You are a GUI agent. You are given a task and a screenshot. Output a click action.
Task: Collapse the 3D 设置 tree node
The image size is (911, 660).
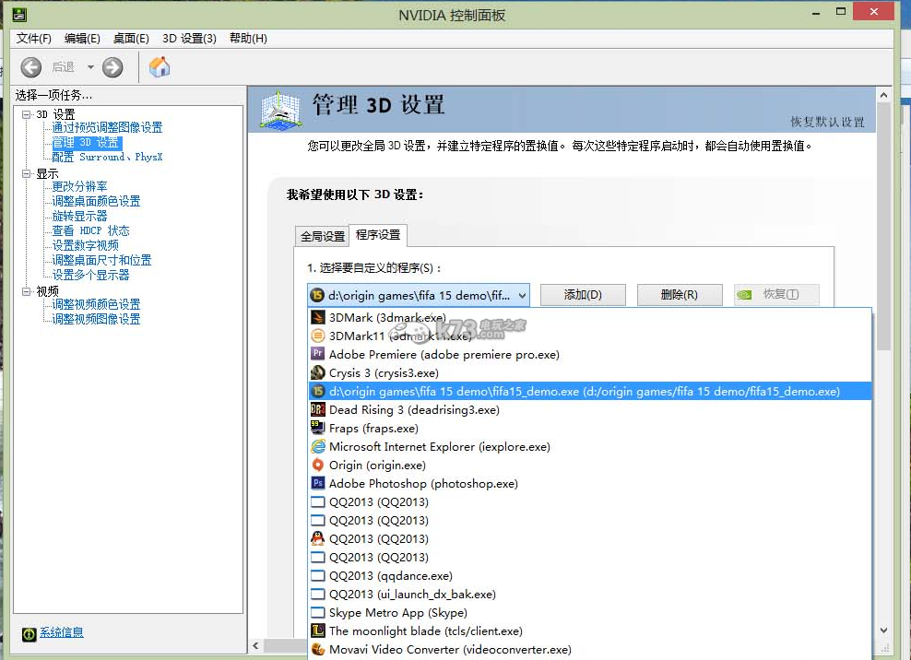27,114
